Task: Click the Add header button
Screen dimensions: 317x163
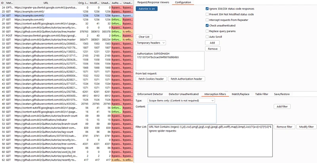Action: coord(212,43)
